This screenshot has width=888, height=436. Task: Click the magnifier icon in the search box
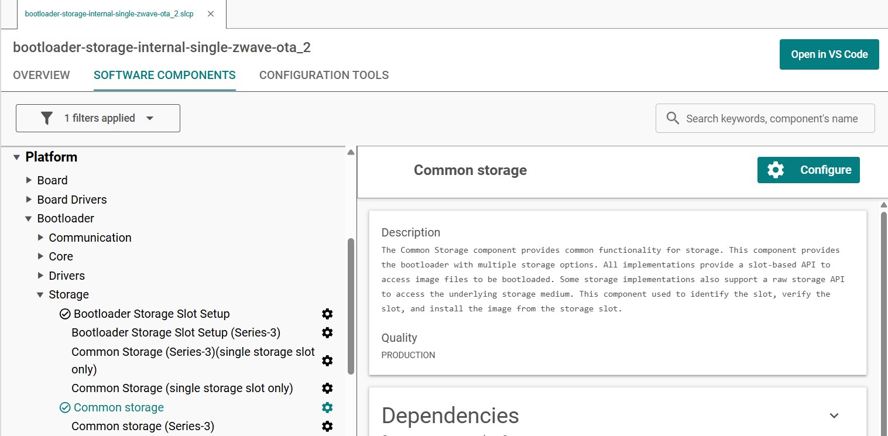click(673, 118)
